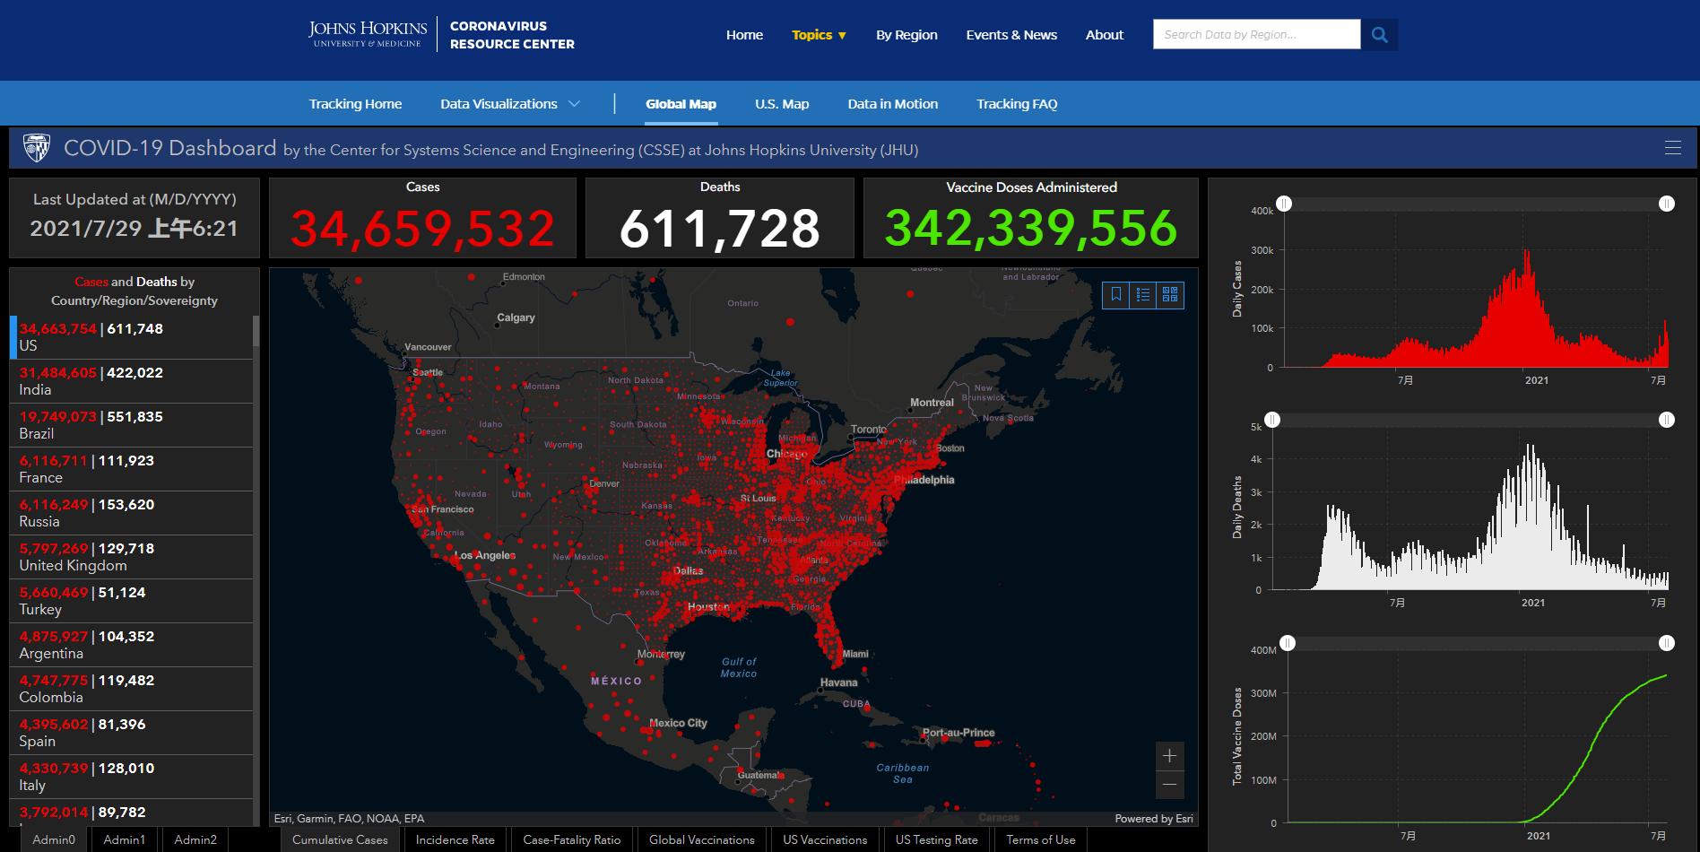Click the Powered by Esri attribution link
The width and height of the screenshot is (1700, 852).
click(1154, 818)
